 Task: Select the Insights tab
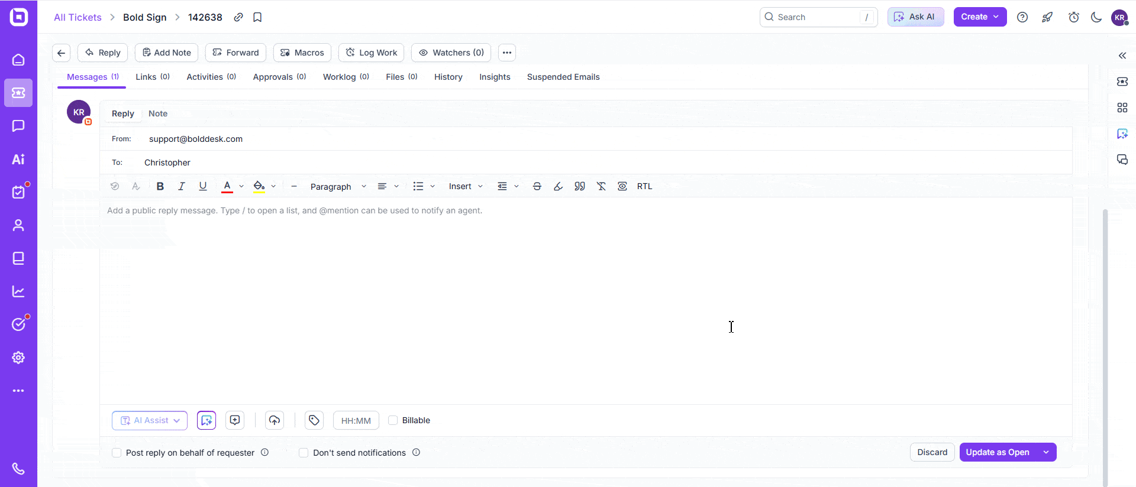click(495, 77)
